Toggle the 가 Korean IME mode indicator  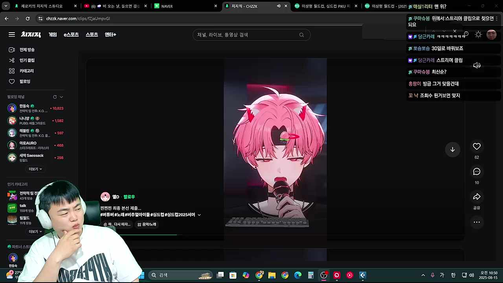[x=442, y=275]
